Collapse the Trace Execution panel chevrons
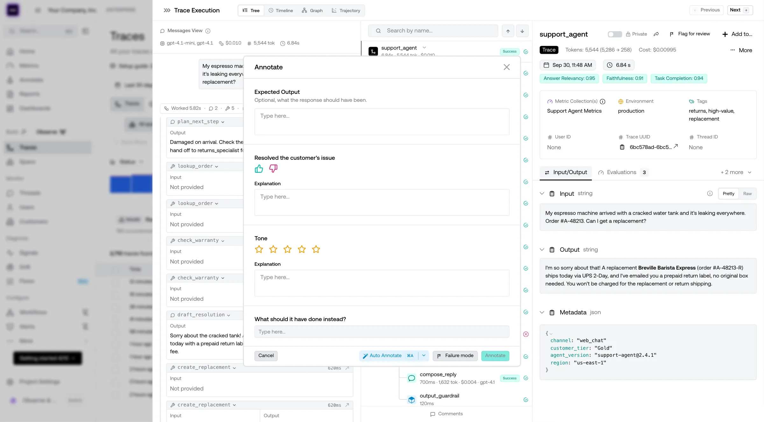Screen dimensions: 764x422 [x=167, y=11]
